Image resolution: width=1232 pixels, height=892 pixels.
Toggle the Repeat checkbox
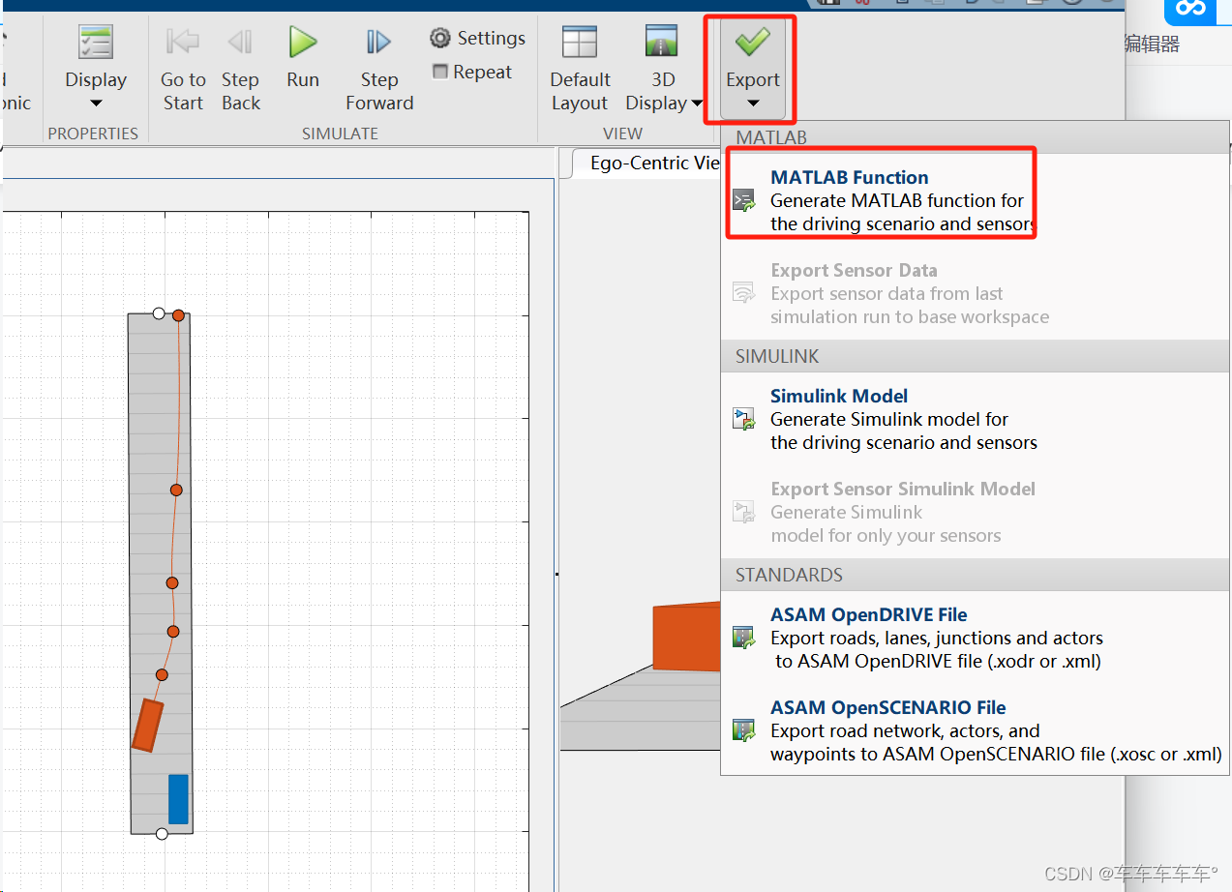[x=440, y=72]
